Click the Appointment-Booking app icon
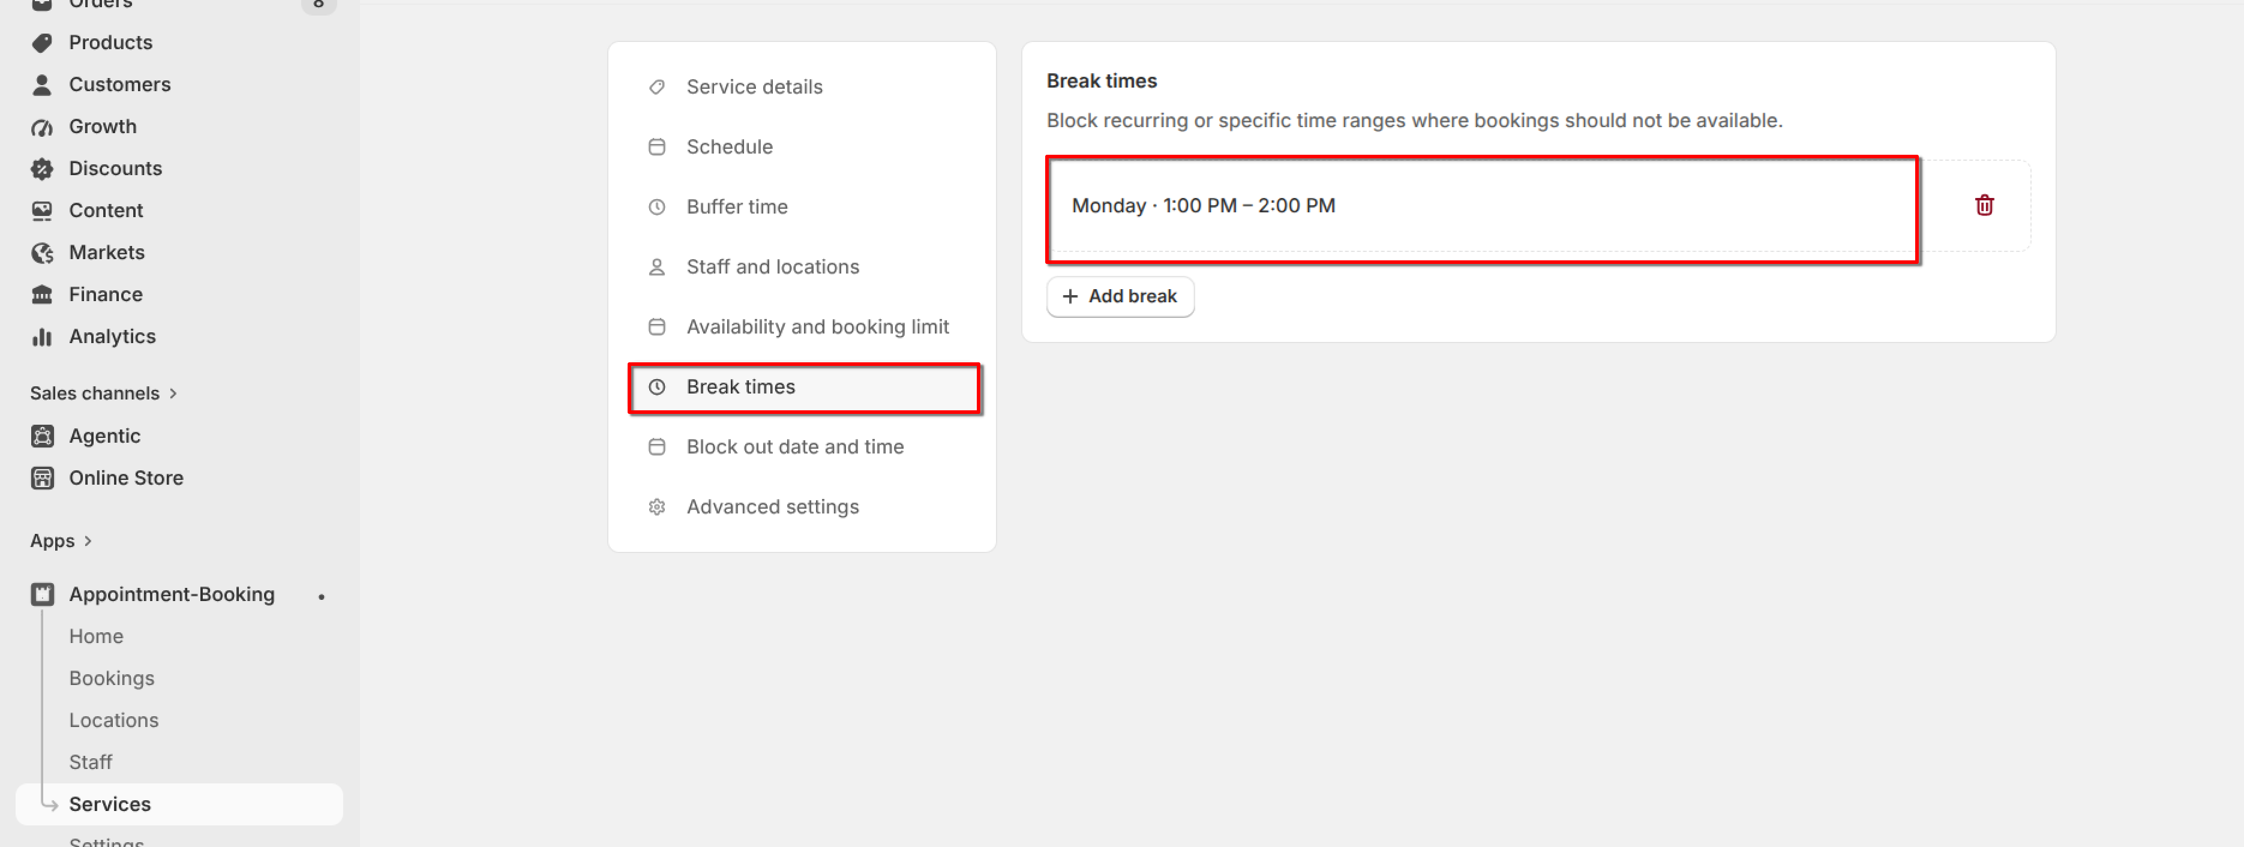This screenshot has height=847, width=2244. 42,594
